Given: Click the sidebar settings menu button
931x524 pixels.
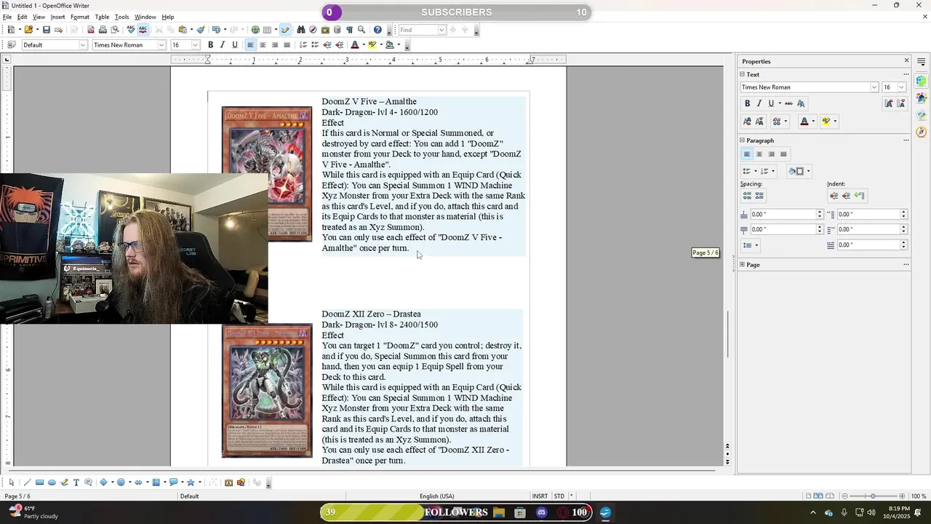Looking at the screenshot, I should [922, 62].
